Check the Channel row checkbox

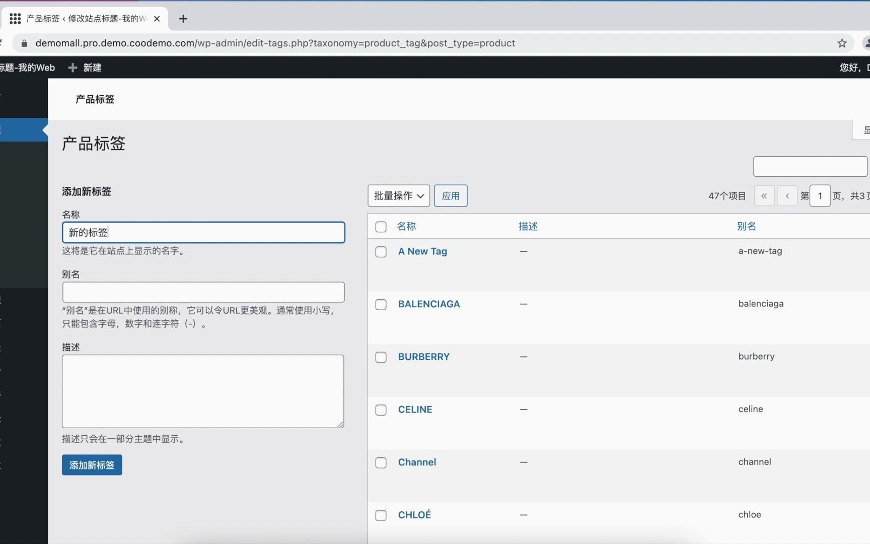click(381, 463)
